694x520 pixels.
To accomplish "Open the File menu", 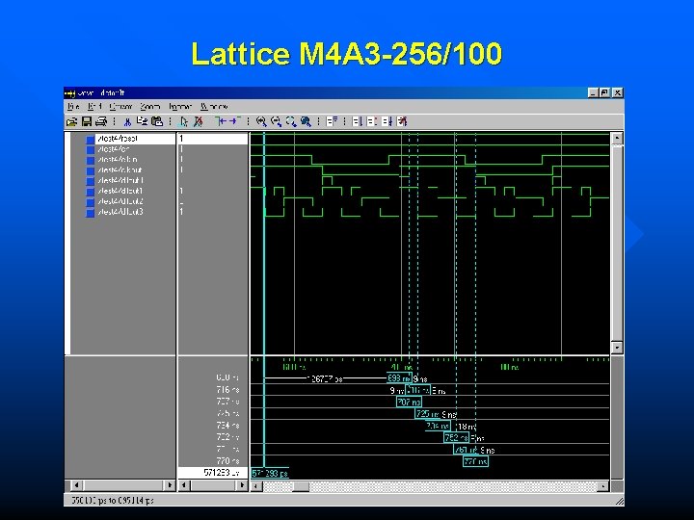I will pos(73,107).
